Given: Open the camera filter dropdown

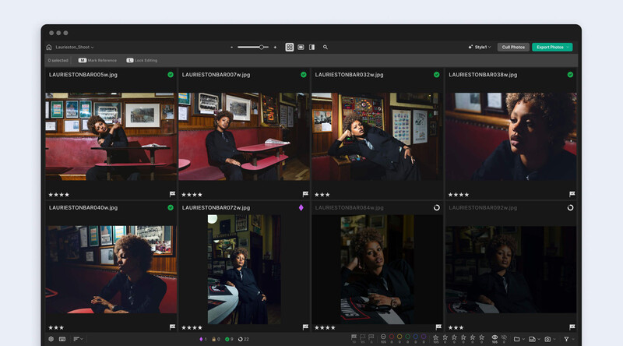Looking at the screenshot, I should 550,339.
